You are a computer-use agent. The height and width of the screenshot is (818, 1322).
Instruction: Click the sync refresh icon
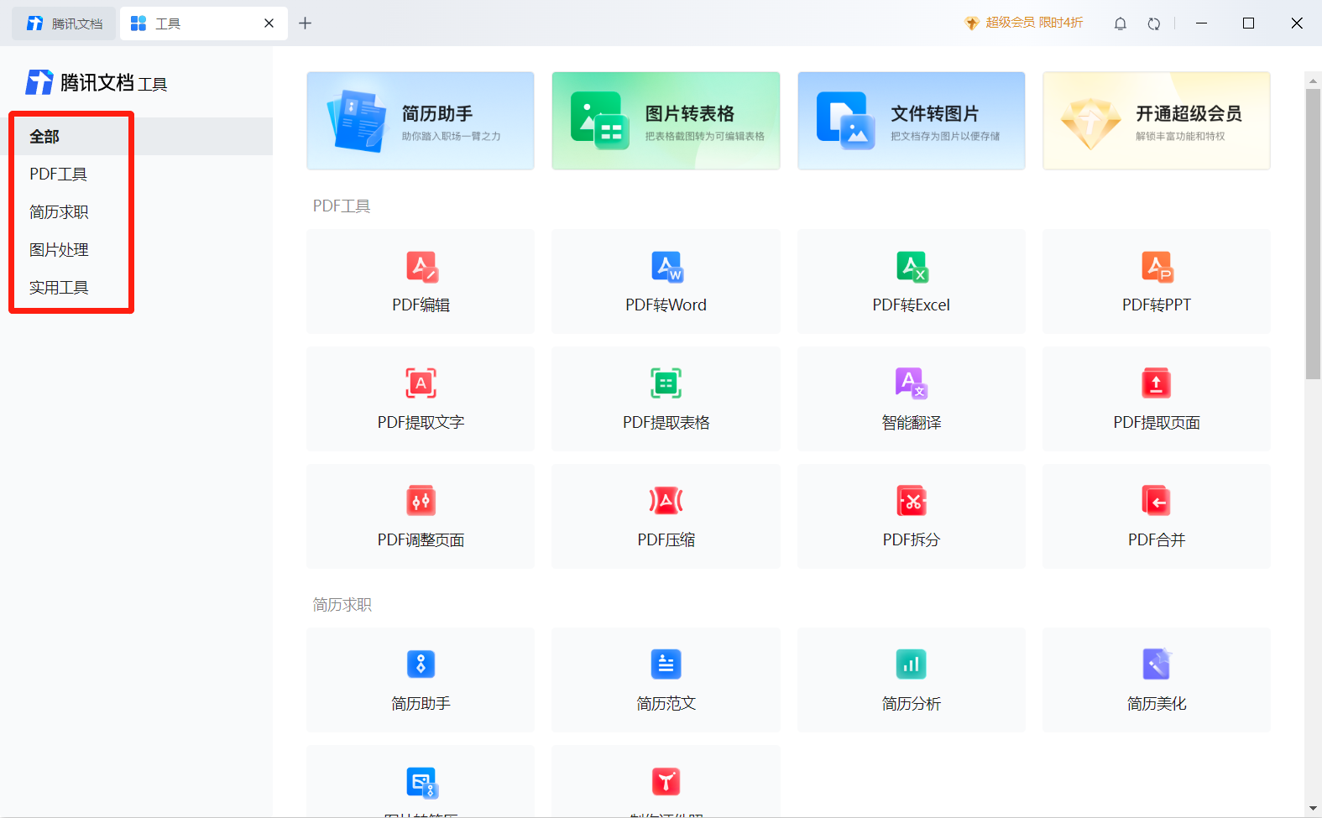1154,23
